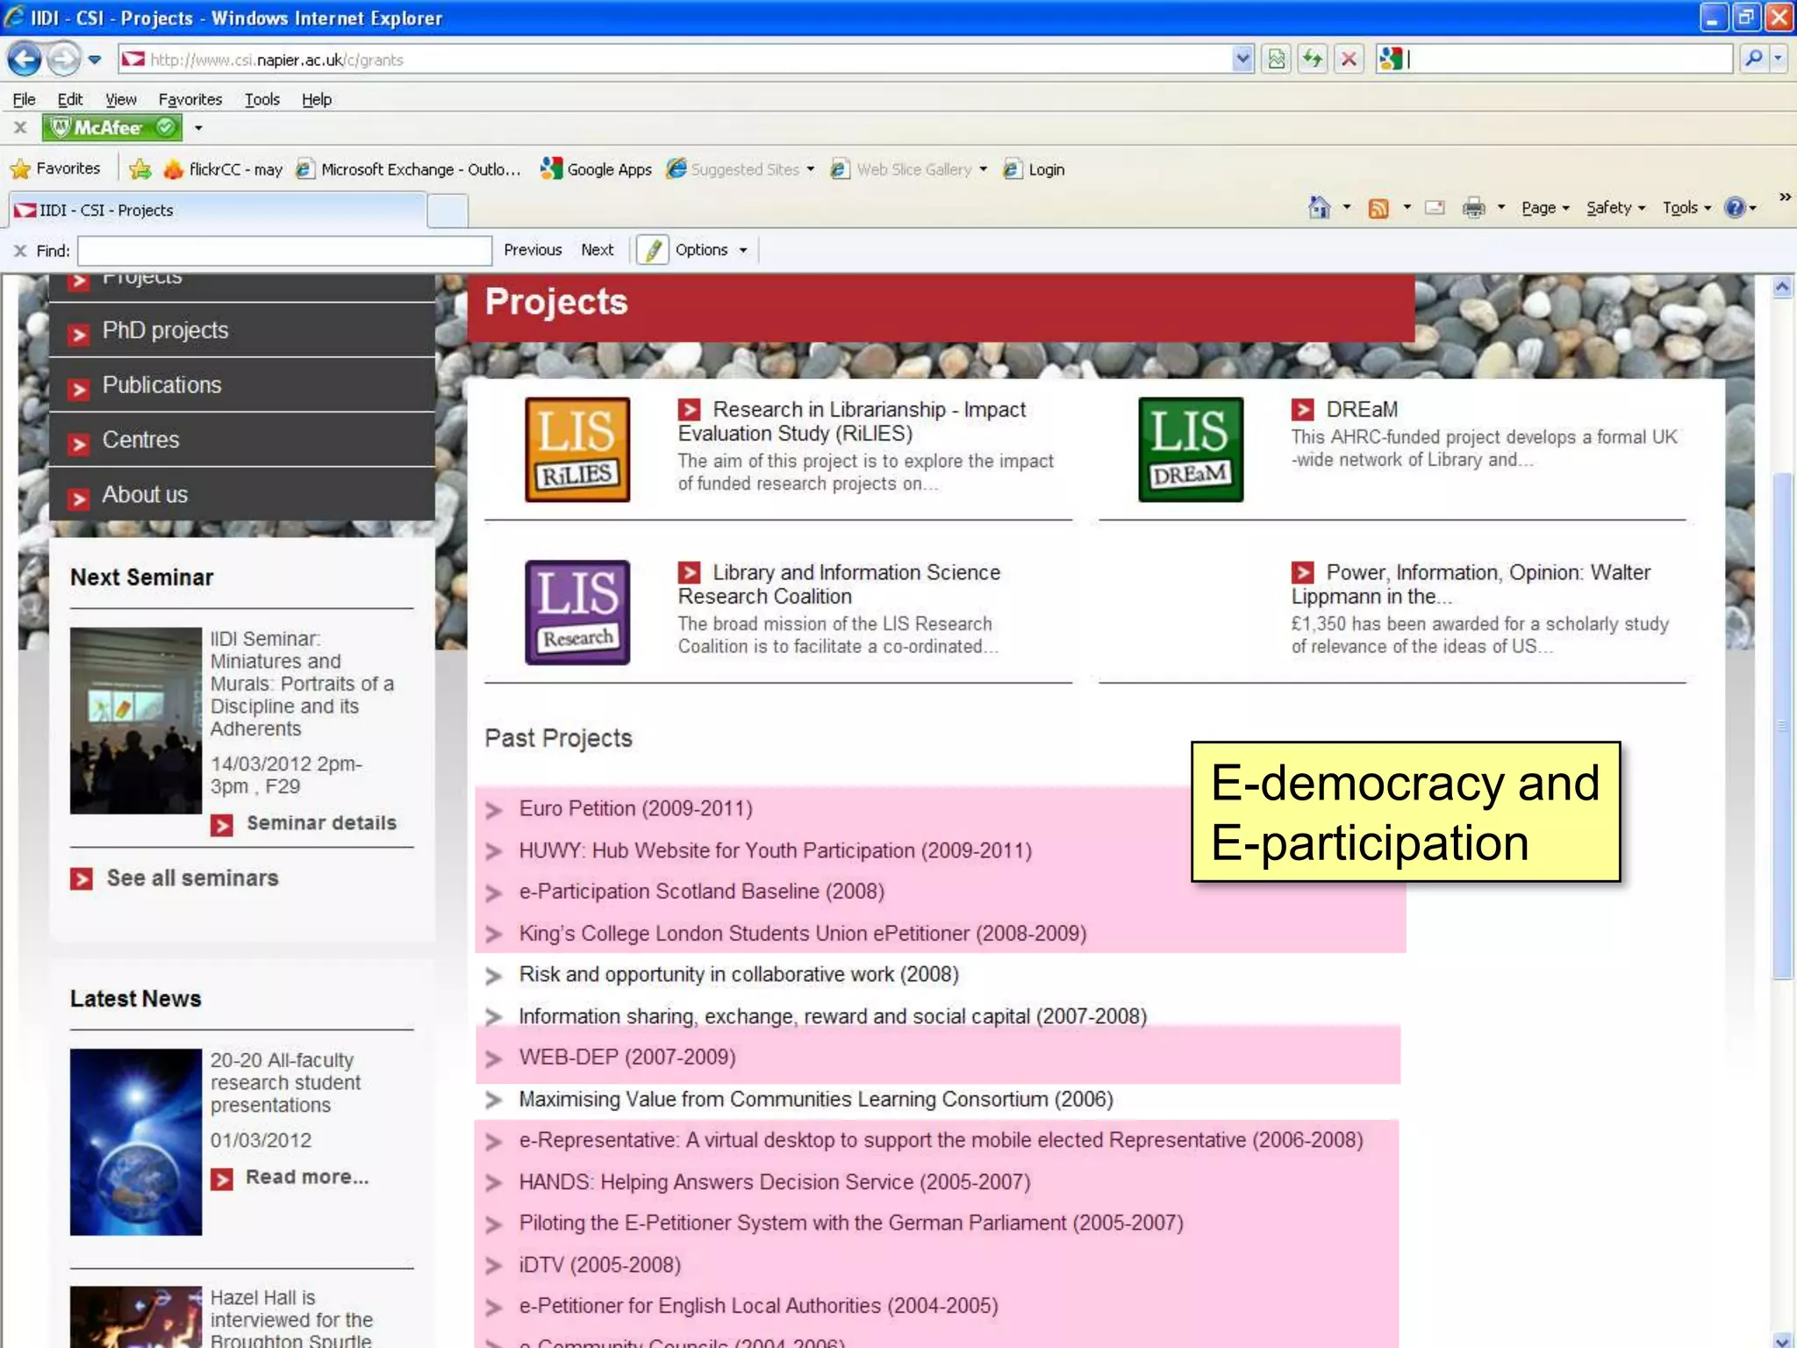Click Read more under 20-20 news
1797x1348 pixels.
pos(307,1178)
